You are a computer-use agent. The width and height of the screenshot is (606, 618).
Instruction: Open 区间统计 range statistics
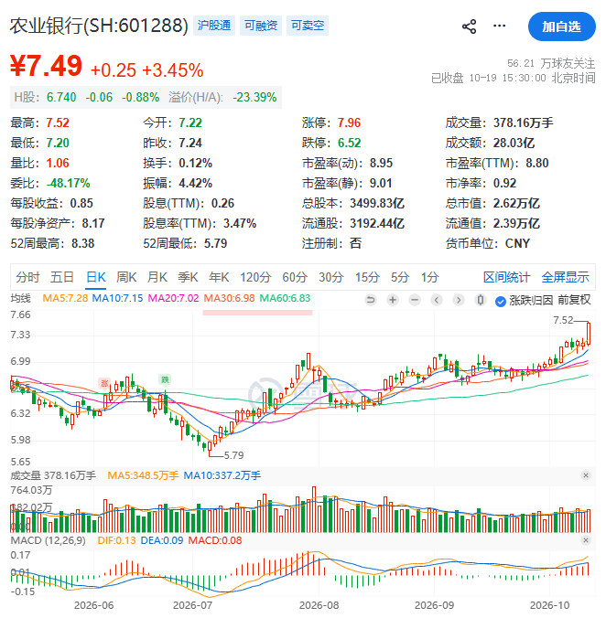coord(506,277)
